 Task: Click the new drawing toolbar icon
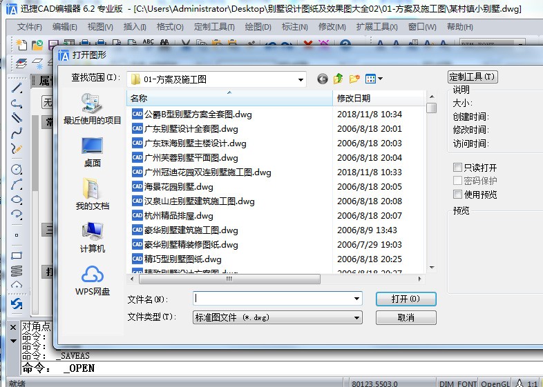(21, 45)
